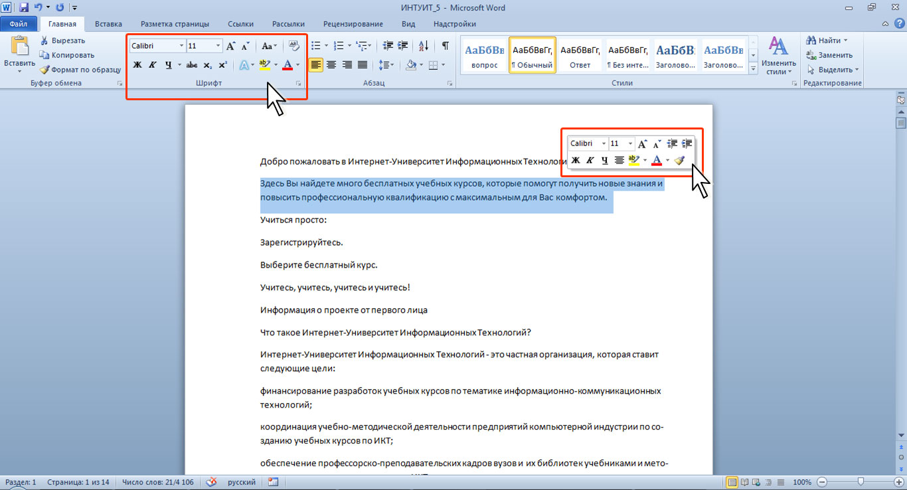Toggle italic К in the ribbon
This screenshot has width=907, height=490.
(153, 65)
